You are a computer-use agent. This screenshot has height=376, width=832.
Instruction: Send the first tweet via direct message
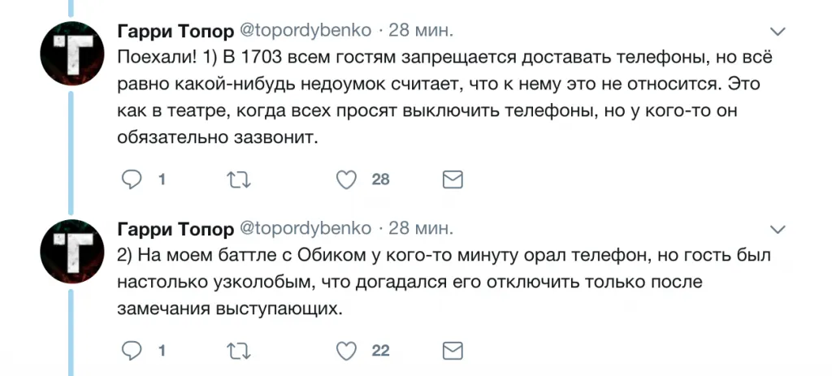click(x=453, y=179)
